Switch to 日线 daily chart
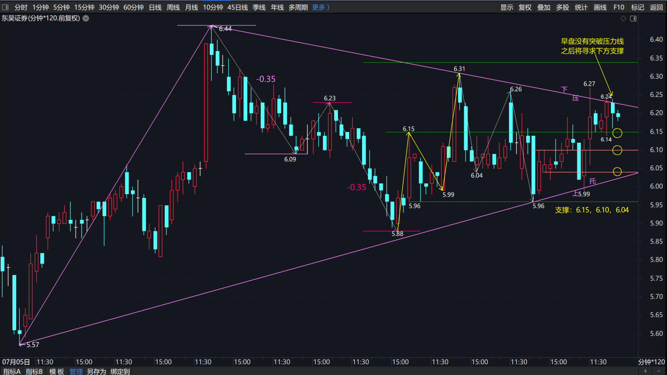This screenshot has width=667, height=375. coord(155,7)
